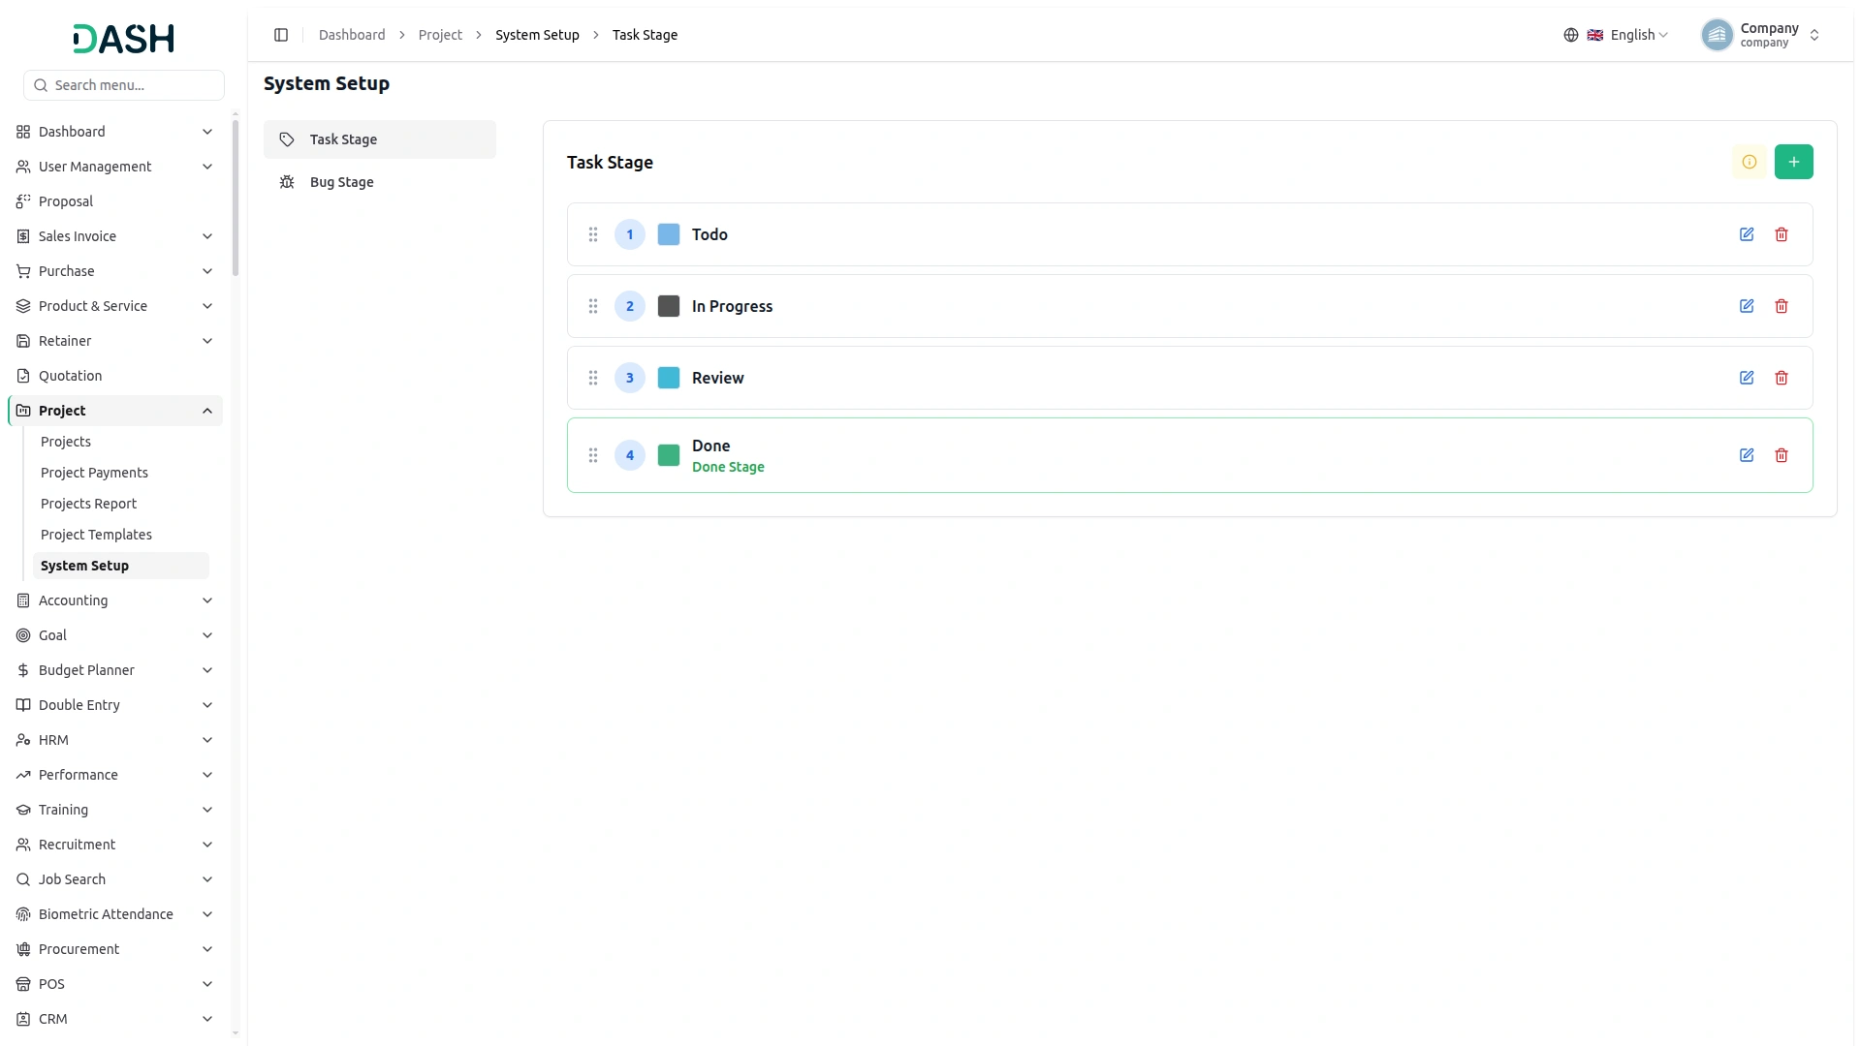Click the Done Stage label
1861x1046 pixels.
click(x=728, y=467)
